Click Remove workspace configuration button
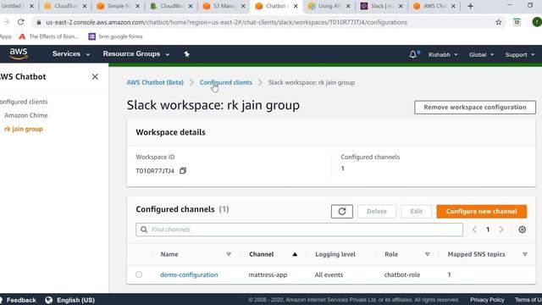The height and width of the screenshot is (305, 542). (x=475, y=108)
